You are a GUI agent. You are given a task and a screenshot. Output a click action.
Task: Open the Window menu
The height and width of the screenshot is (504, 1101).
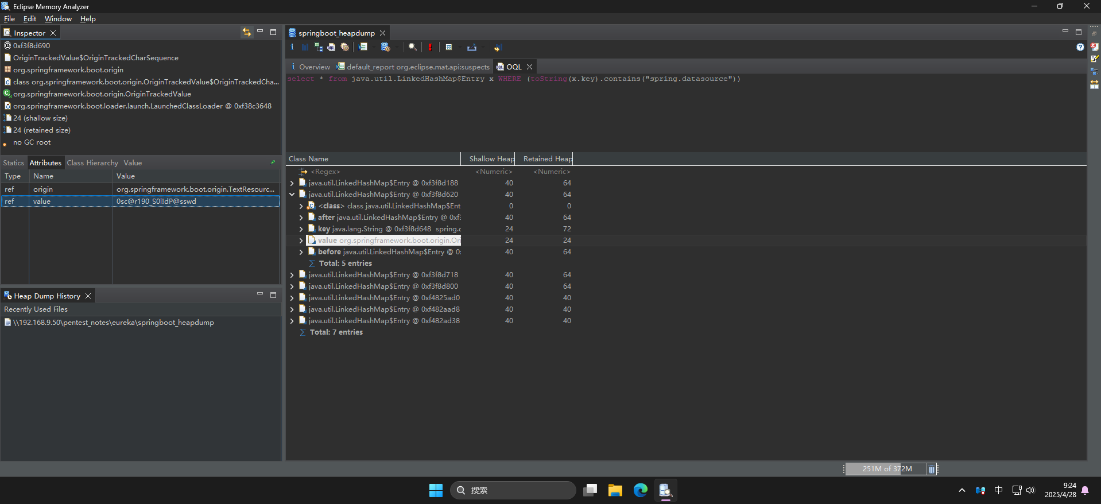click(x=58, y=19)
